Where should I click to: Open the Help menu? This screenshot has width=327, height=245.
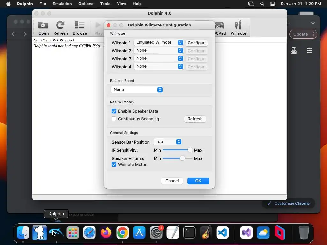[137, 4]
